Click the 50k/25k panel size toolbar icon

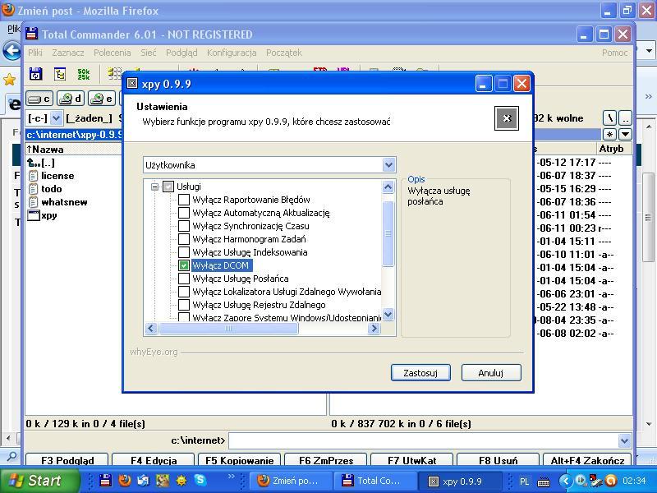84,74
